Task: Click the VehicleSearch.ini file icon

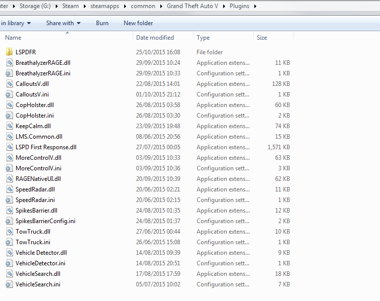Action: 9,284
